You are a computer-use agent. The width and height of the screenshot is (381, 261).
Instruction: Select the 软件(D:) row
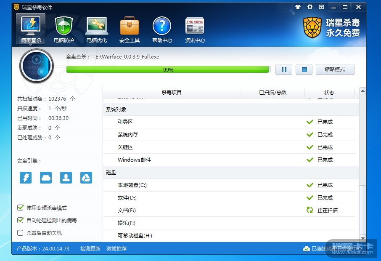(x=229, y=198)
